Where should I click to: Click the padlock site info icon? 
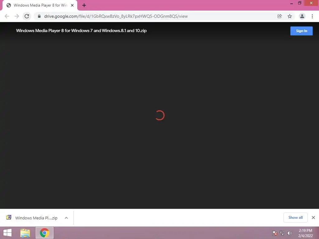[39, 16]
